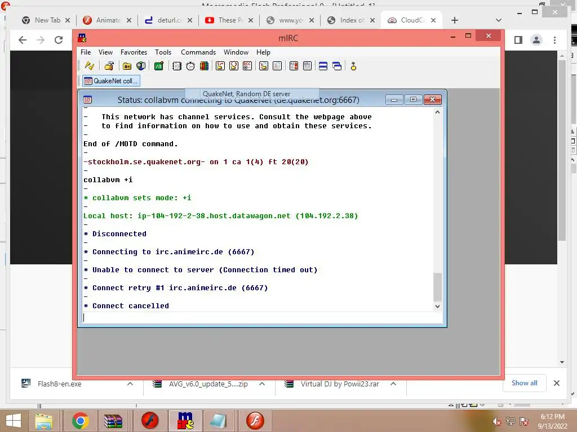The width and height of the screenshot is (577, 432).
Task: Click the status window scroll up arrow
Action: [437, 112]
